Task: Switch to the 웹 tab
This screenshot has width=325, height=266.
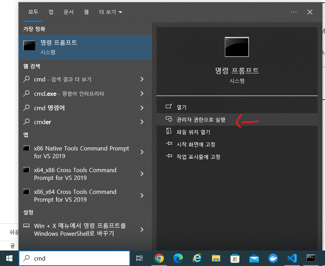Action: (x=86, y=12)
